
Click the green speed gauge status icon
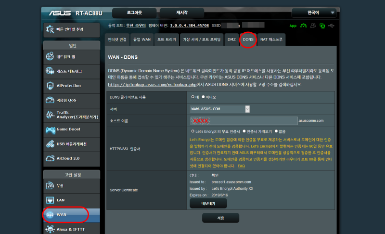pyautogui.click(x=304, y=26)
